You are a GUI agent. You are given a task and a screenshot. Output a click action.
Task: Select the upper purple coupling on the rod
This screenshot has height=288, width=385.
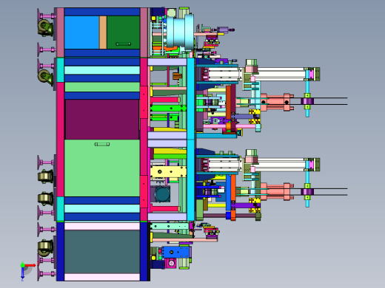point(307,101)
